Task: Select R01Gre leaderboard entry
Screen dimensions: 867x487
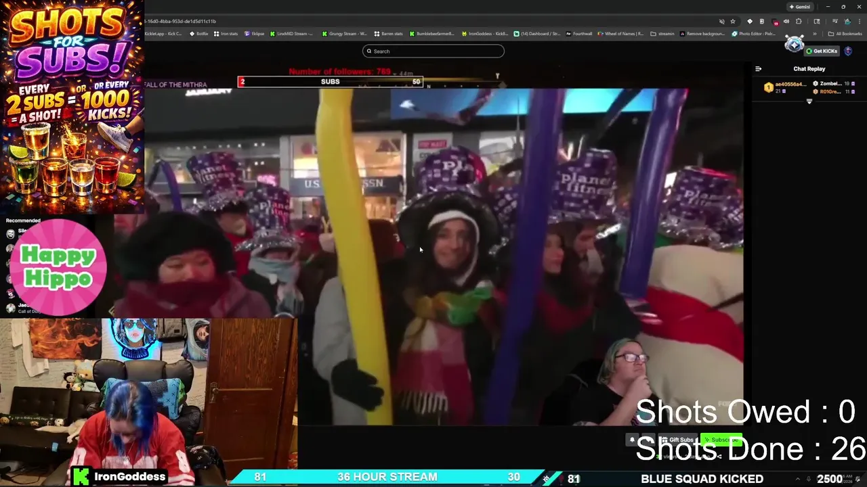Action: point(834,91)
